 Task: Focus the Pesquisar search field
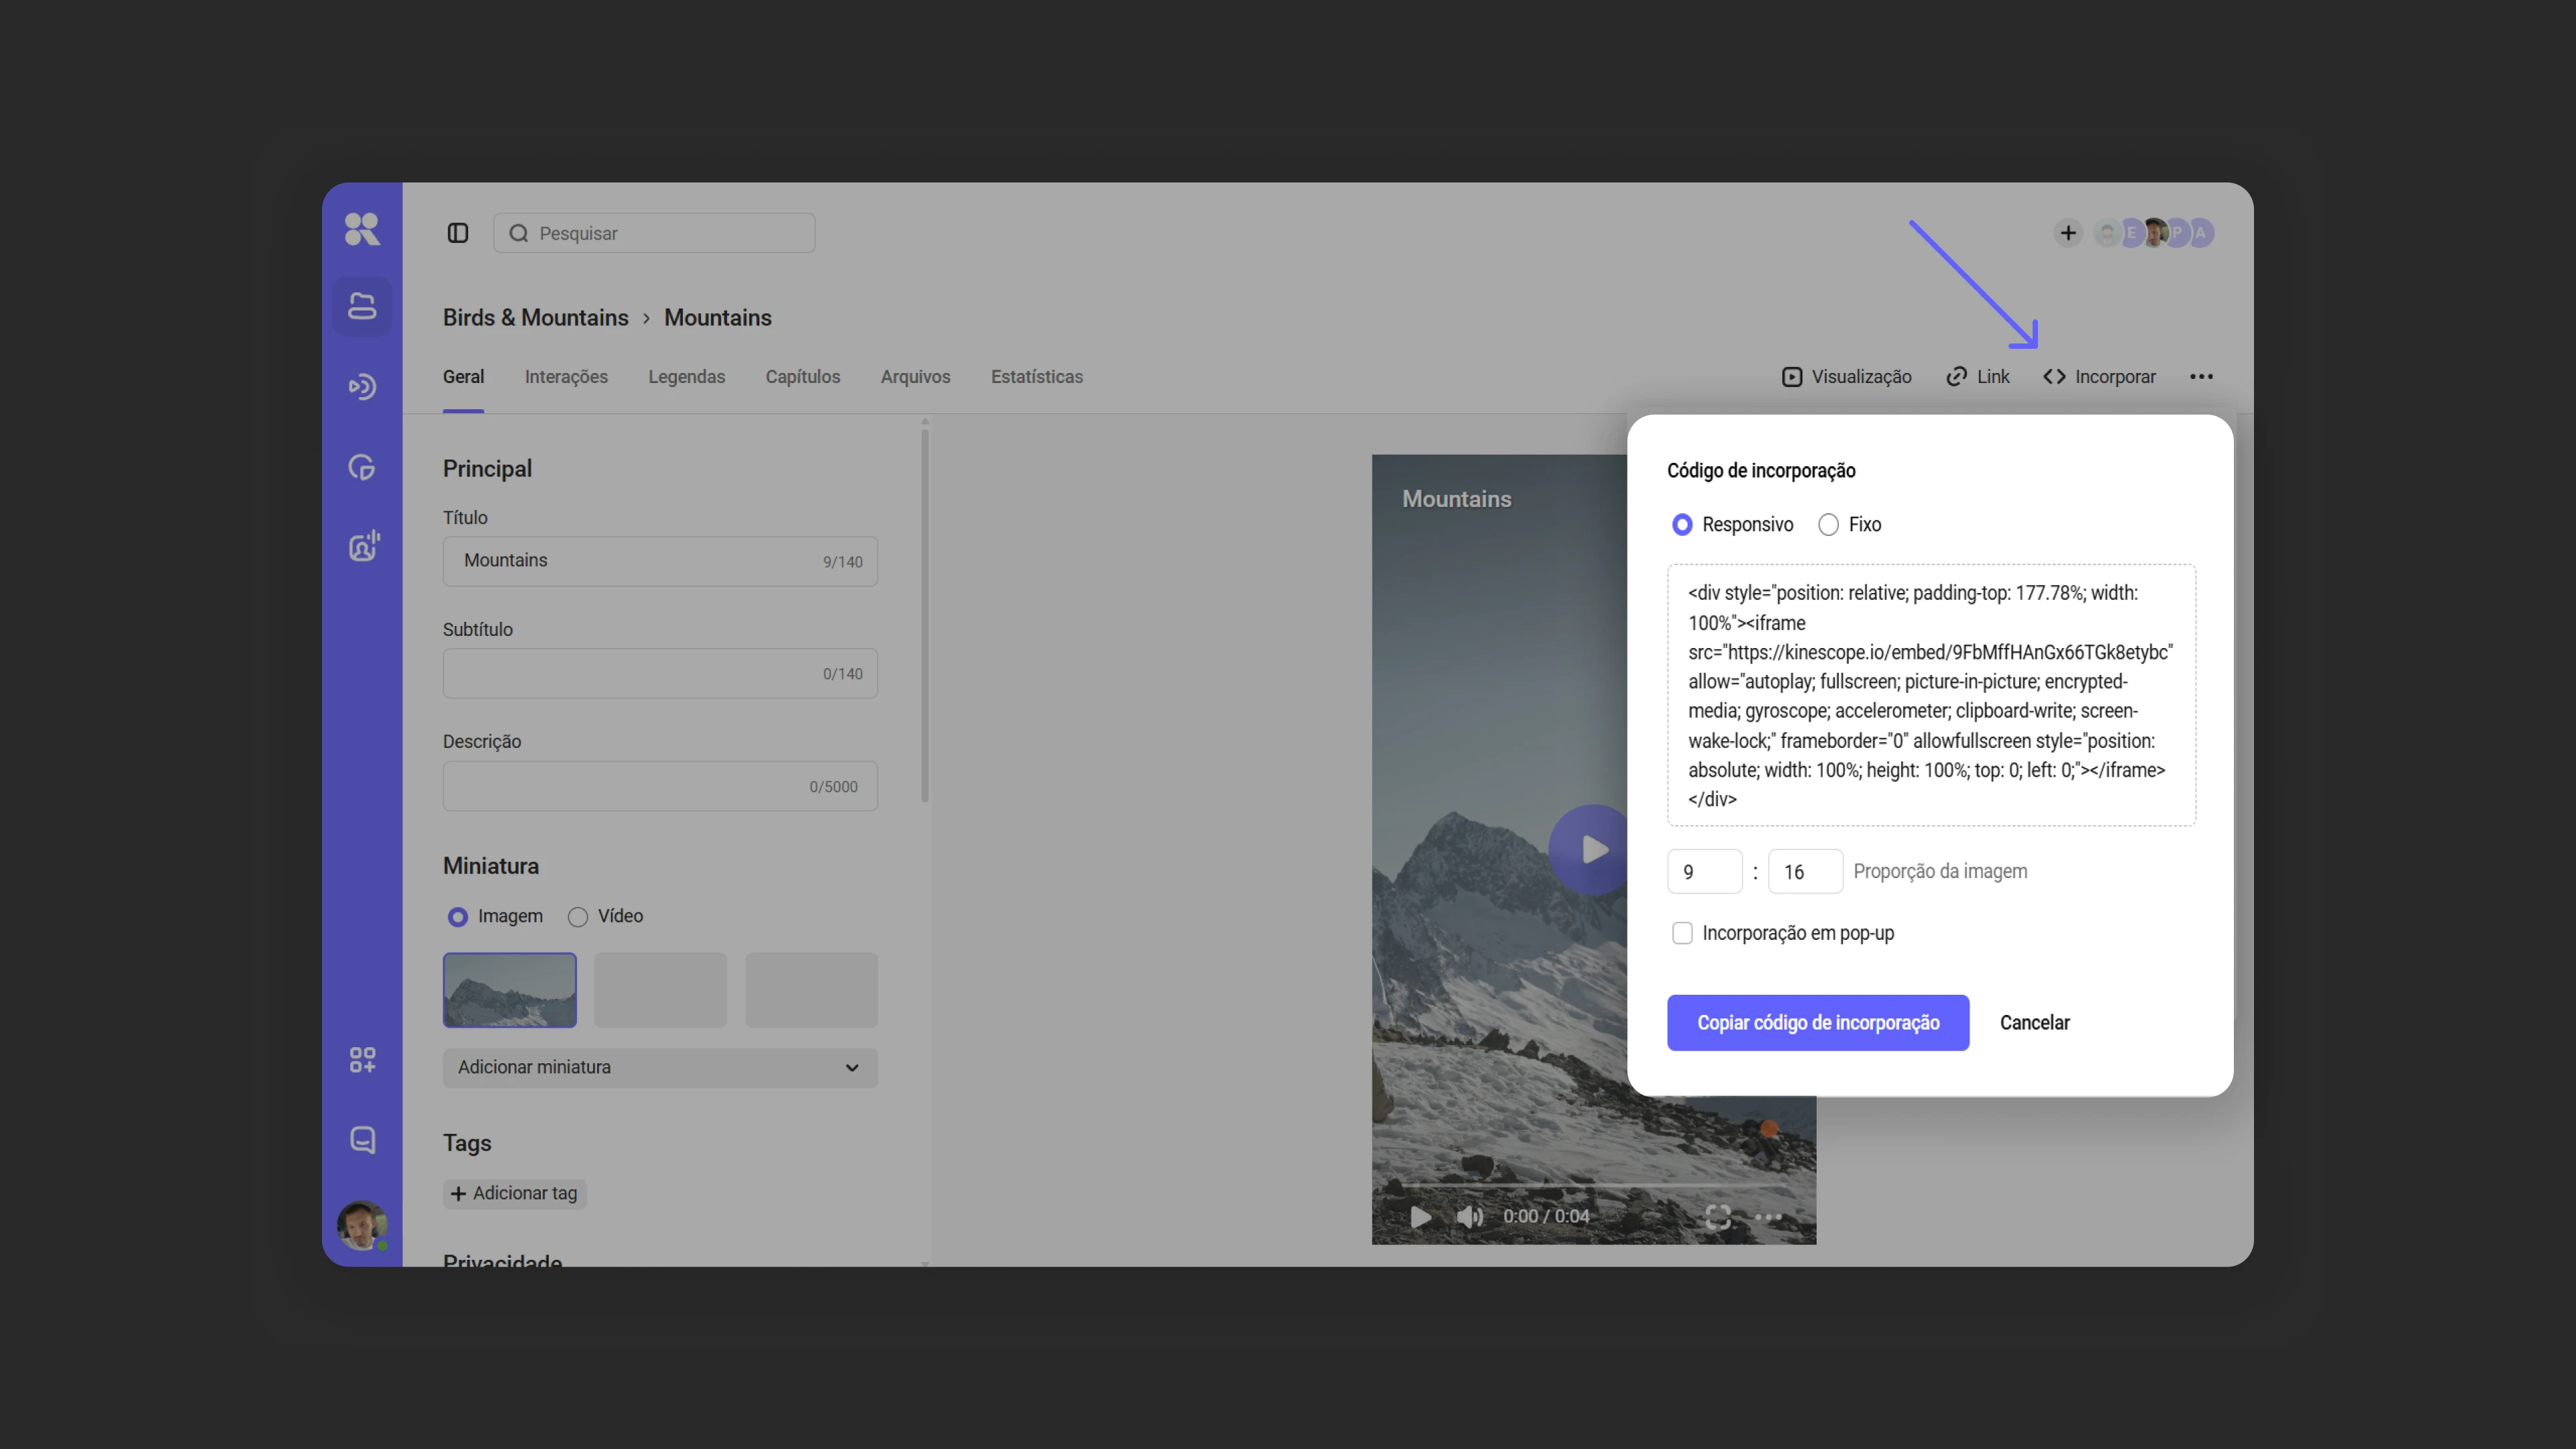pos(654,233)
